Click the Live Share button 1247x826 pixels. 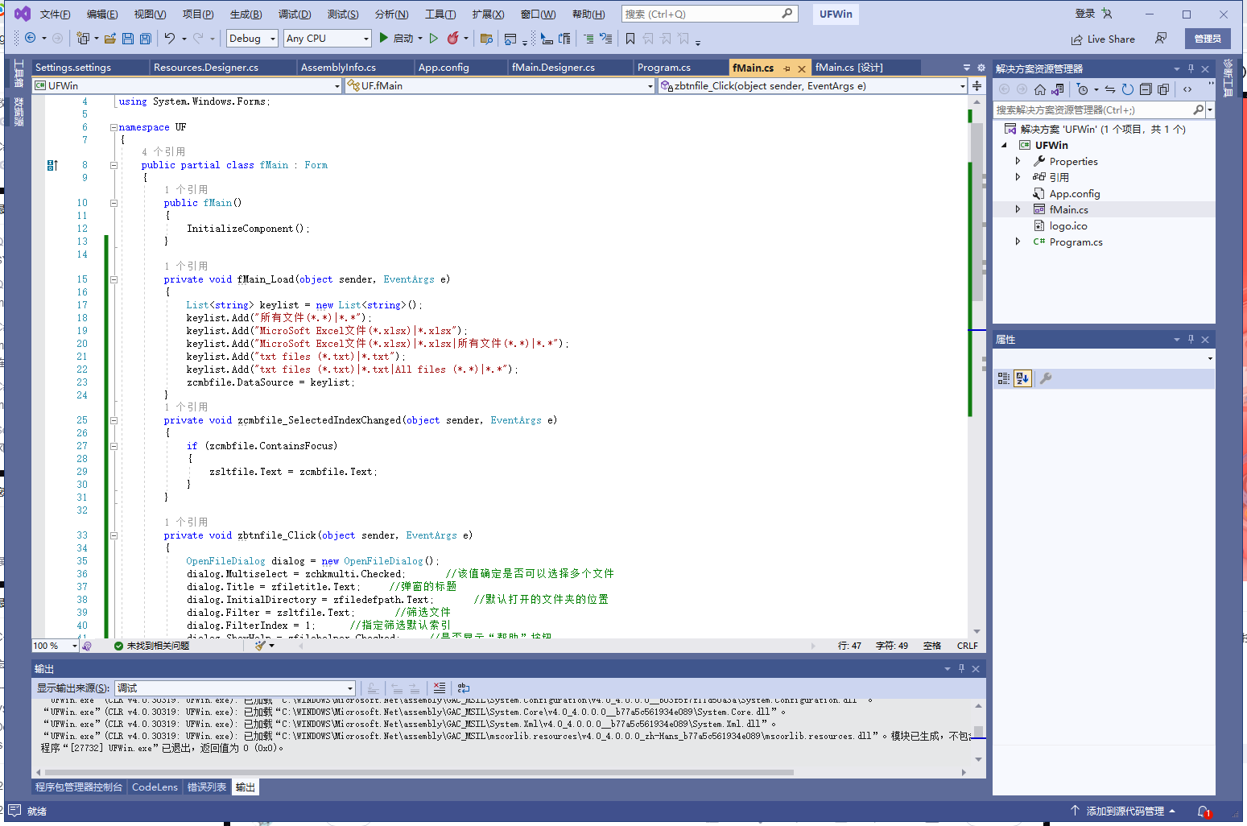[x=1103, y=39]
